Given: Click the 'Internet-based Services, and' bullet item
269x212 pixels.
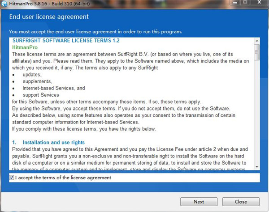Looking at the screenshot, I should [x=54, y=88].
